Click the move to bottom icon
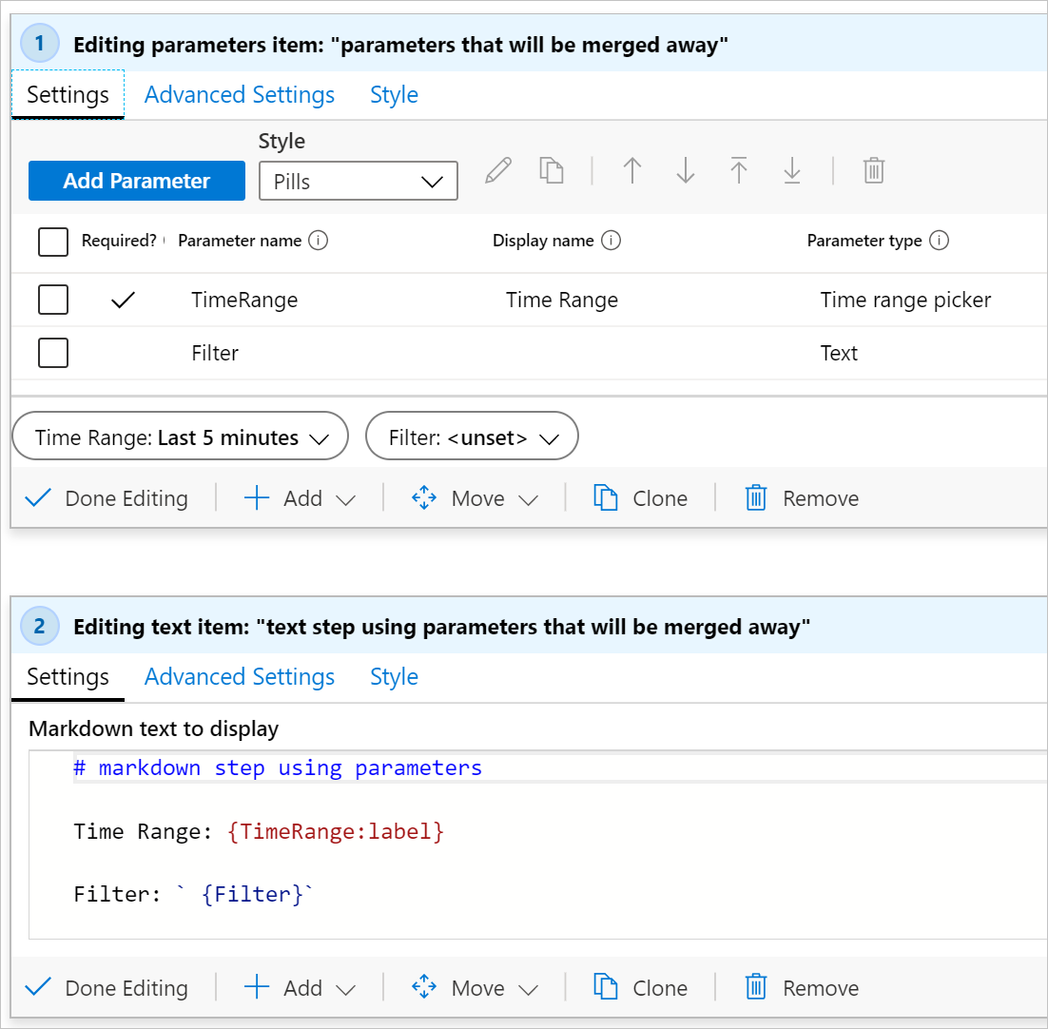The width and height of the screenshot is (1048, 1029). [x=792, y=171]
